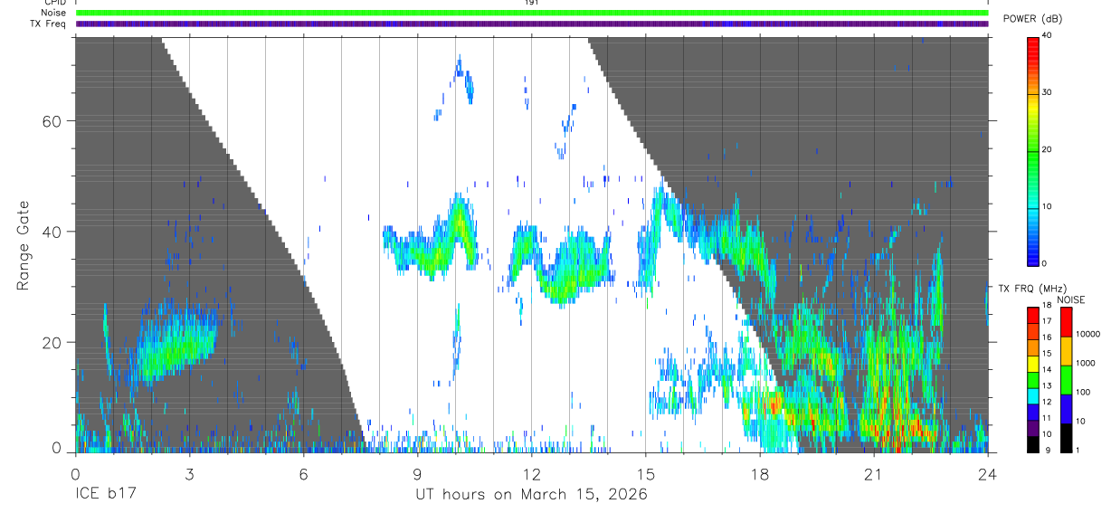Click the NOISE color bar
This screenshot has width=1111, height=513.
tap(1067, 380)
